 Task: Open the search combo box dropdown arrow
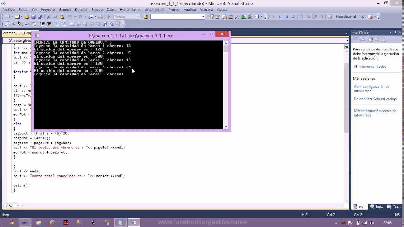click(x=203, y=17)
